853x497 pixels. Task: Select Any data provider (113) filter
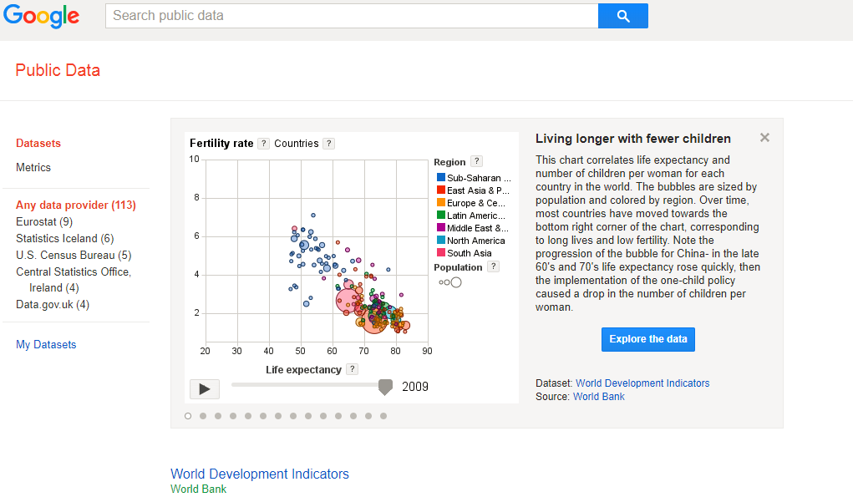pos(76,205)
